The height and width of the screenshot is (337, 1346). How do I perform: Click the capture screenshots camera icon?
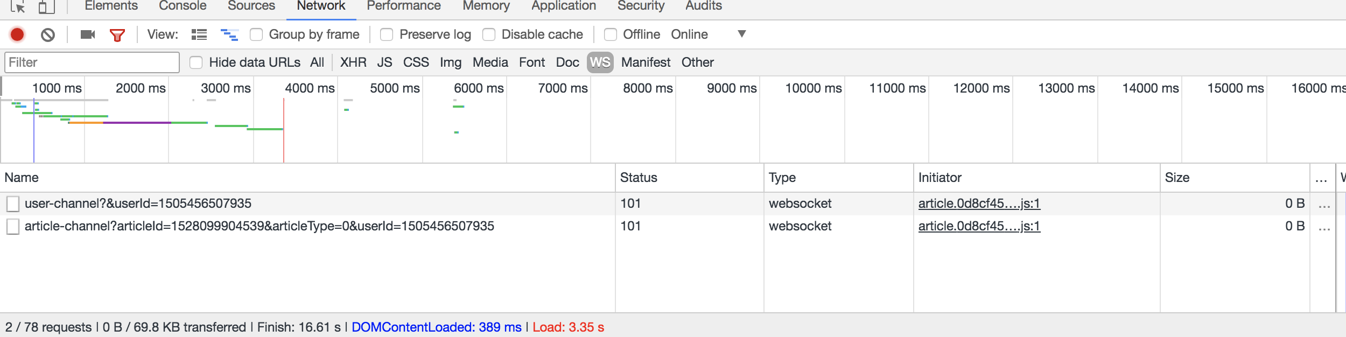[x=88, y=34]
